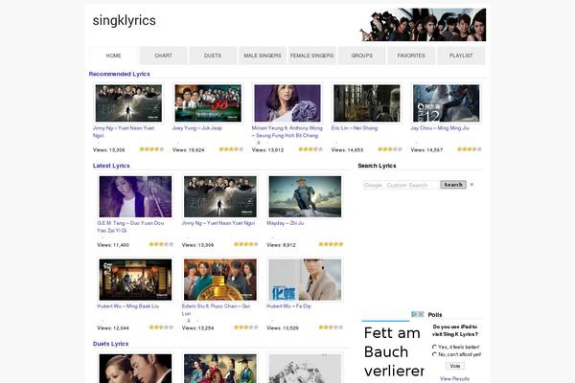Click Miriam Yeung ft. Anthony Wong title link
Viewport: 575px width, 383px height.
coord(287,132)
